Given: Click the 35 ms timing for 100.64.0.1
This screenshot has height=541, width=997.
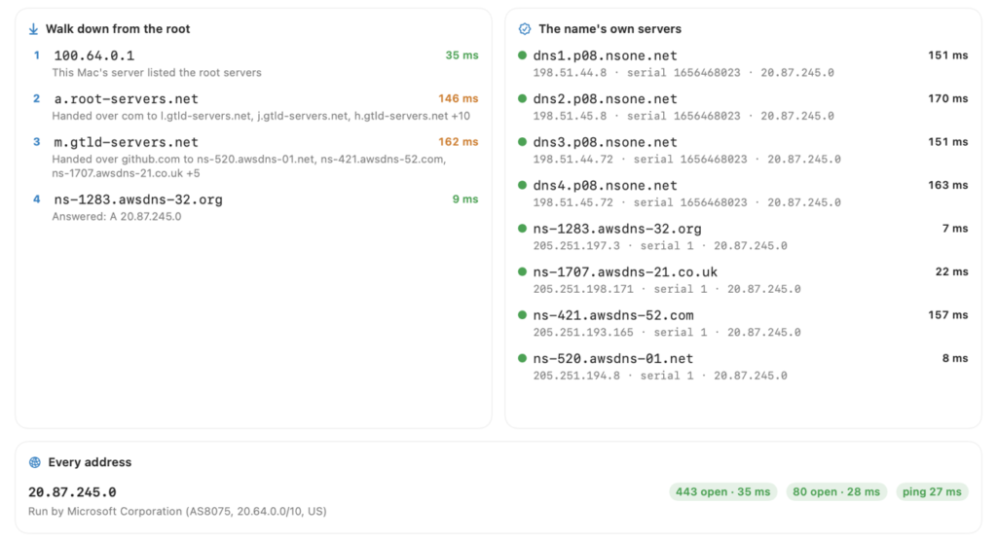Looking at the screenshot, I should point(462,55).
